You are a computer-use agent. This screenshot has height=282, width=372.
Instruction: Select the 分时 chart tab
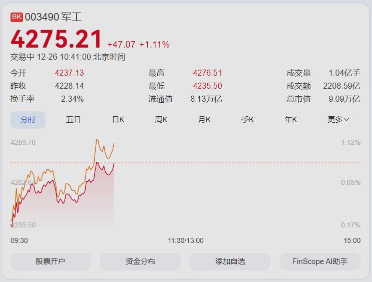click(28, 120)
